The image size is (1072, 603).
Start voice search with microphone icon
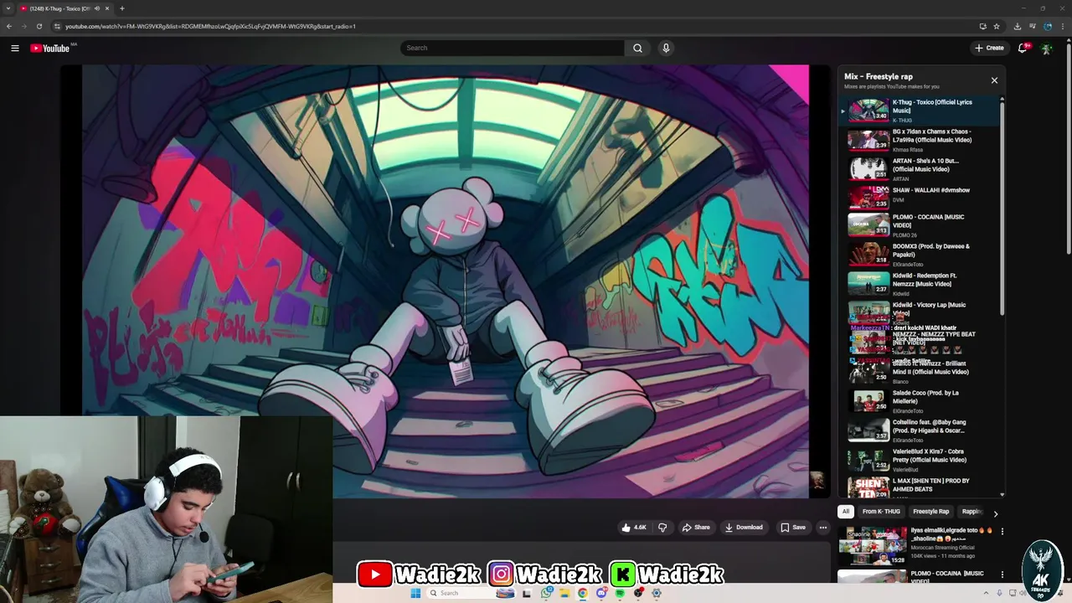(x=666, y=48)
